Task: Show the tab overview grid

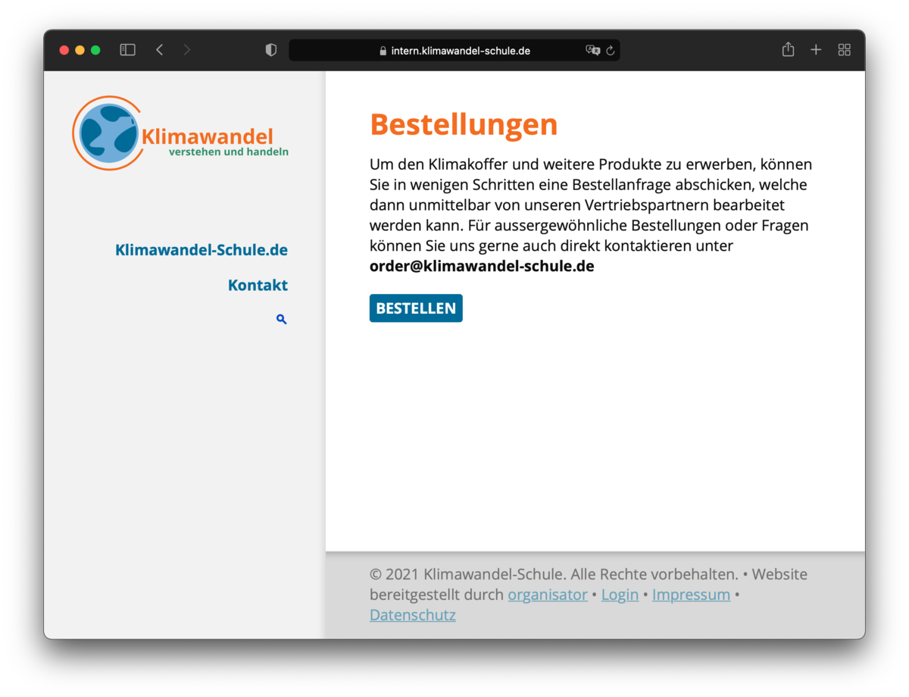Action: [844, 50]
